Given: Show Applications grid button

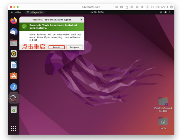Looking at the screenshot, I should [x=14, y=129].
